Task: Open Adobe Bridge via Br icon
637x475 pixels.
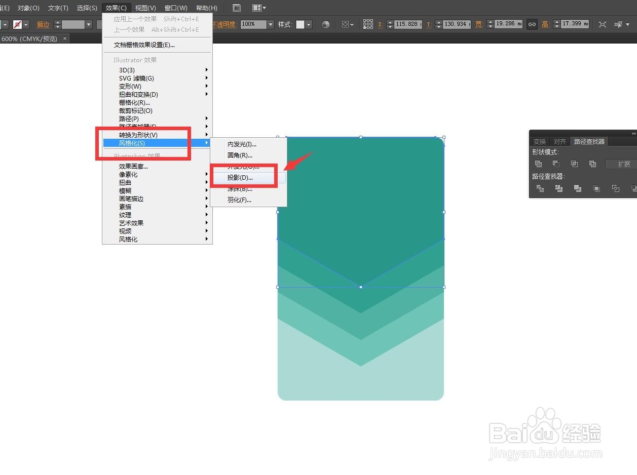Action: (237, 8)
